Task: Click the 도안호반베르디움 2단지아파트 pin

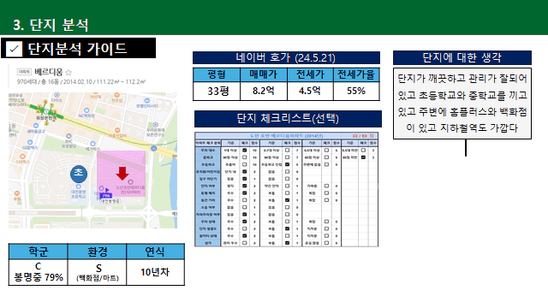Action: [130, 181]
